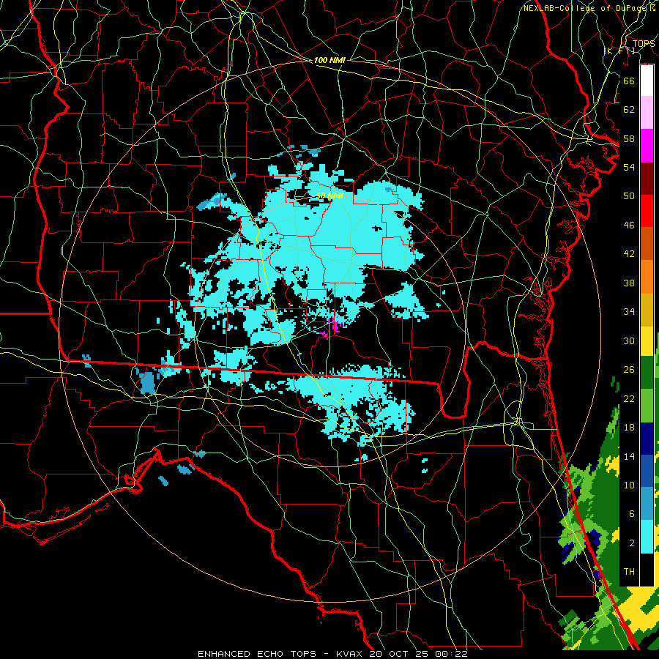Image resolution: width=659 pixels, height=659 pixels.
Task: Select the bright orange swatch beside 38
Action: pyautogui.click(x=647, y=277)
